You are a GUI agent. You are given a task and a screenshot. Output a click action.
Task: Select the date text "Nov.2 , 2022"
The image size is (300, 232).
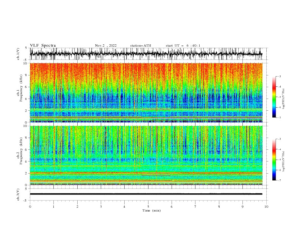coord(106,45)
